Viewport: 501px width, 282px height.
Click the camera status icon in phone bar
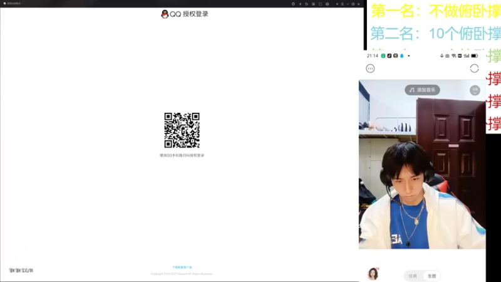click(x=447, y=56)
